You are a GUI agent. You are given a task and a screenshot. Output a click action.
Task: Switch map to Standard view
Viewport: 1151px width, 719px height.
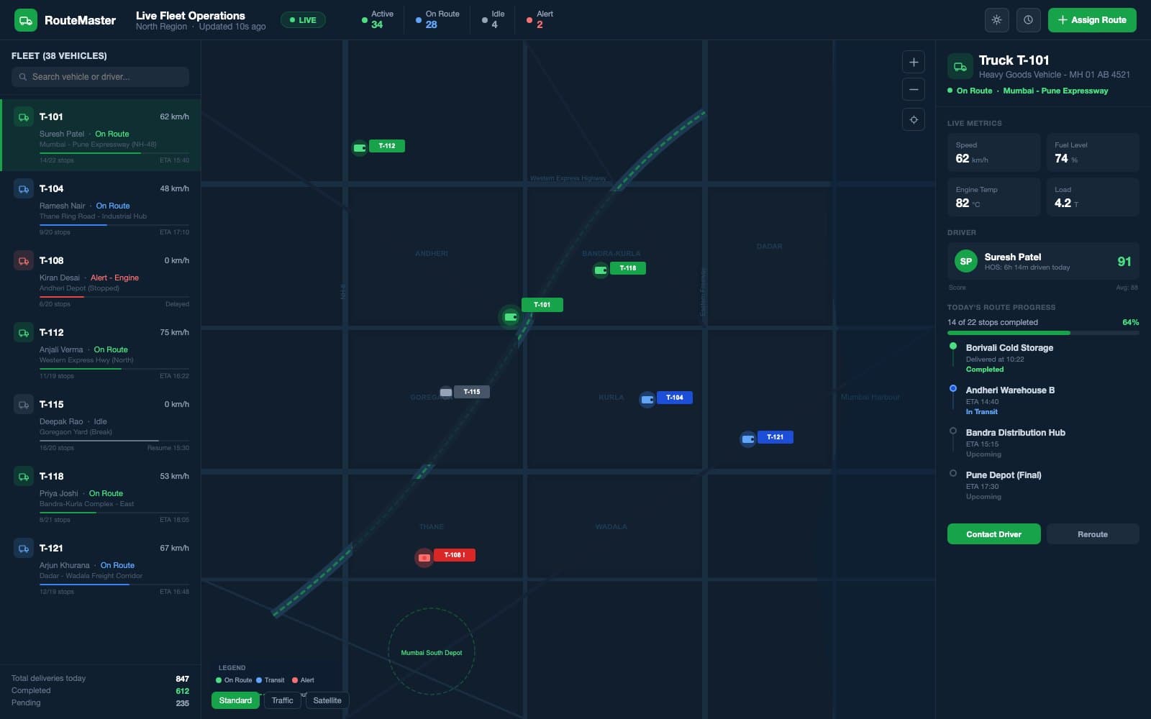[235, 700]
